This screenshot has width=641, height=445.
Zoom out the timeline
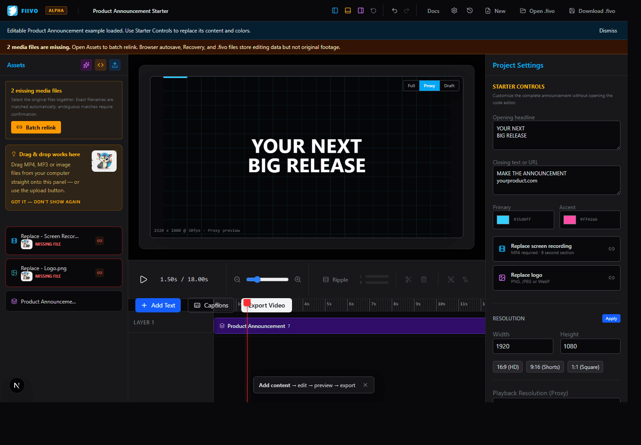tap(237, 279)
